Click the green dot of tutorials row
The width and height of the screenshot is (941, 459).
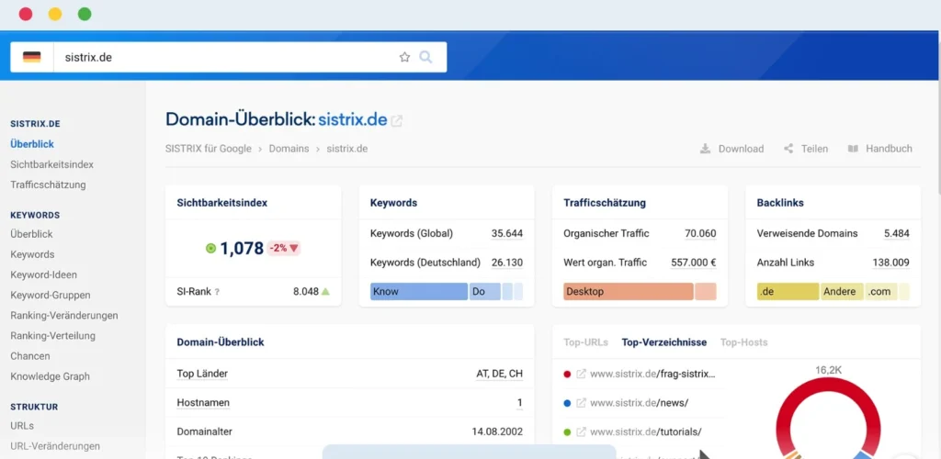tap(567, 432)
